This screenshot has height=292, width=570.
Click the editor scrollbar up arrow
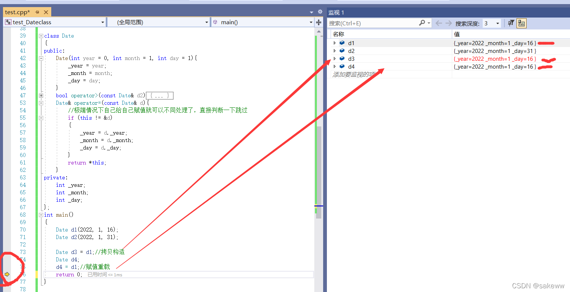click(x=318, y=31)
